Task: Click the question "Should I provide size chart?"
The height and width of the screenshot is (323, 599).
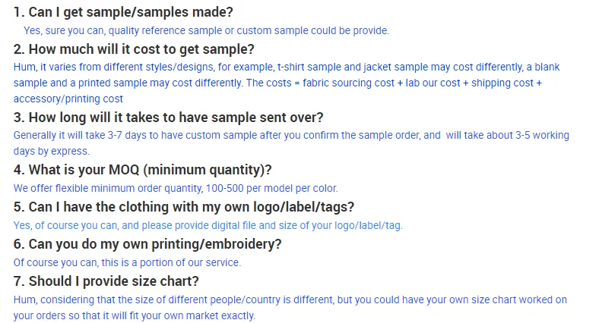Action: 106,281
